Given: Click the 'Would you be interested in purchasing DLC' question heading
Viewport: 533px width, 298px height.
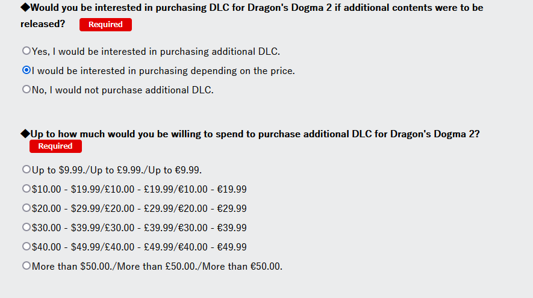Looking at the screenshot, I should click(x=252, y=16).
